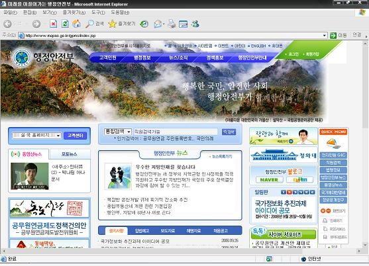Click the browser Back arrow icon

[x=7, y=24]
